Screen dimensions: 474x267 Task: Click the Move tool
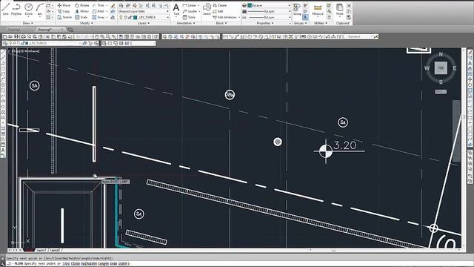coord(64,5)
